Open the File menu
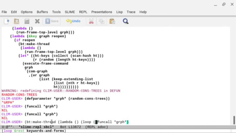236x133 pixels. pos(4,12)
